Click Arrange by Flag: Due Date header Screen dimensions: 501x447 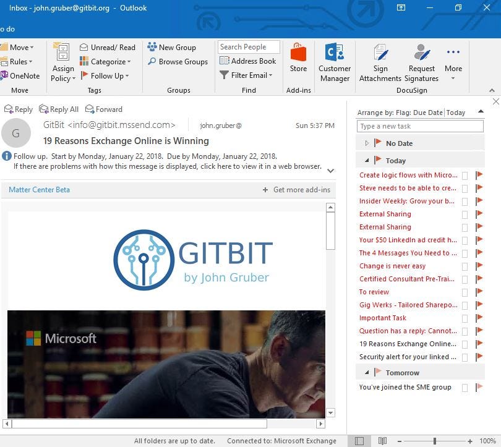click(x=400, y=113)
